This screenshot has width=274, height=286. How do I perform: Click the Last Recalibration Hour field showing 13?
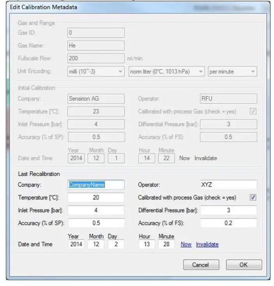coord(147,244)
